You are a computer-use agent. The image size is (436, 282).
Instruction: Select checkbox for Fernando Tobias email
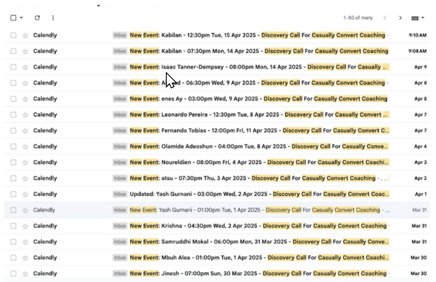point(13,130)
